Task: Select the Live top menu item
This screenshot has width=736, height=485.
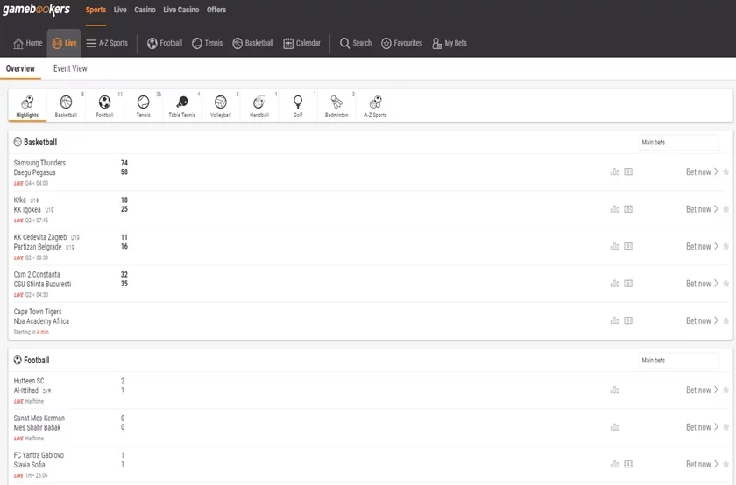Action: 120,10
